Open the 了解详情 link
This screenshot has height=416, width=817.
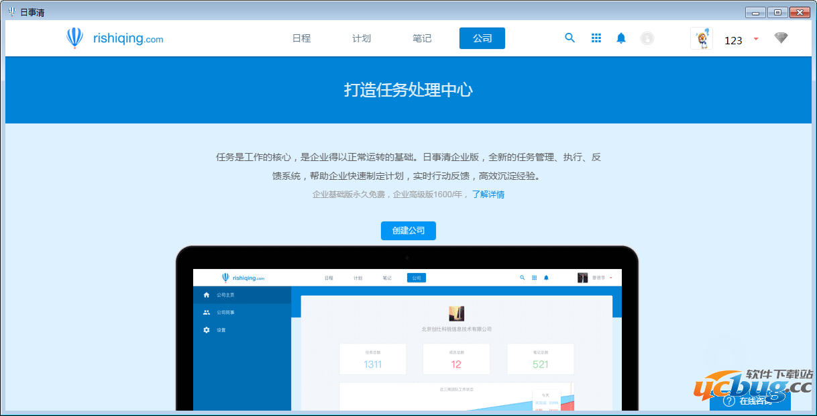488,195
